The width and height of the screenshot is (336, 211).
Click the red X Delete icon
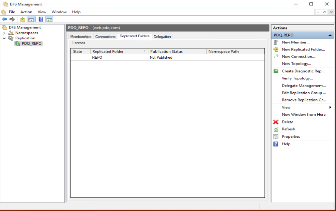point(276,122)
